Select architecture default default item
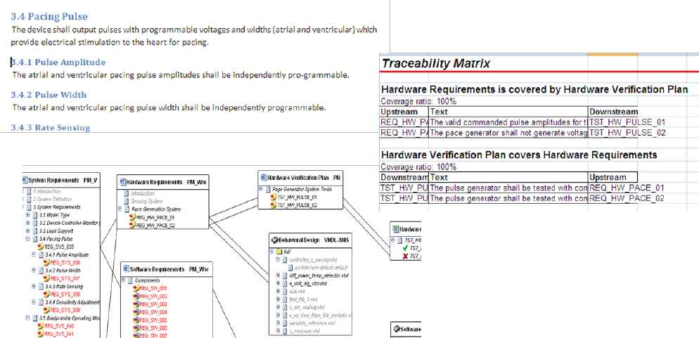This screenshot has height=338, width=699. (321, 268)
